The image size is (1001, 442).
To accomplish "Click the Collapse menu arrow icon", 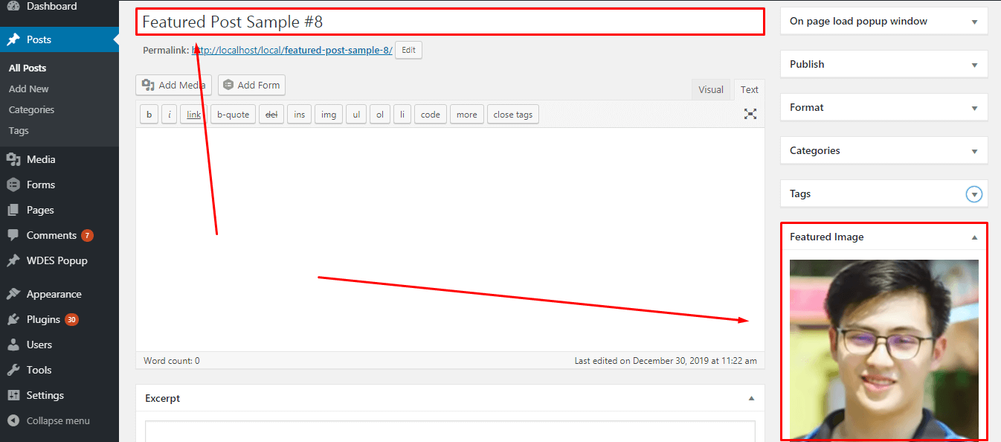I will click(x=13, y=420).
